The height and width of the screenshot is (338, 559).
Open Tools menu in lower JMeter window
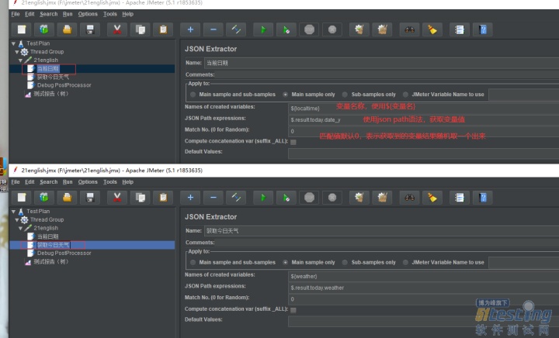click(110, 182)
